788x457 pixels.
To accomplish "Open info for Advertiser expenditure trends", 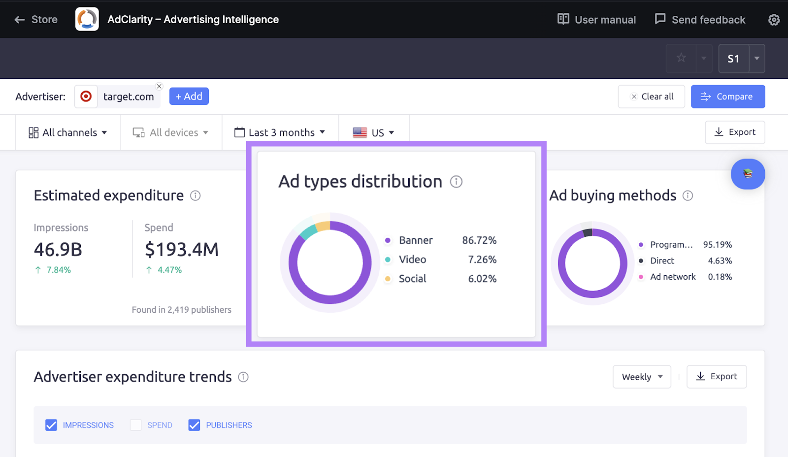I will 243,377.
